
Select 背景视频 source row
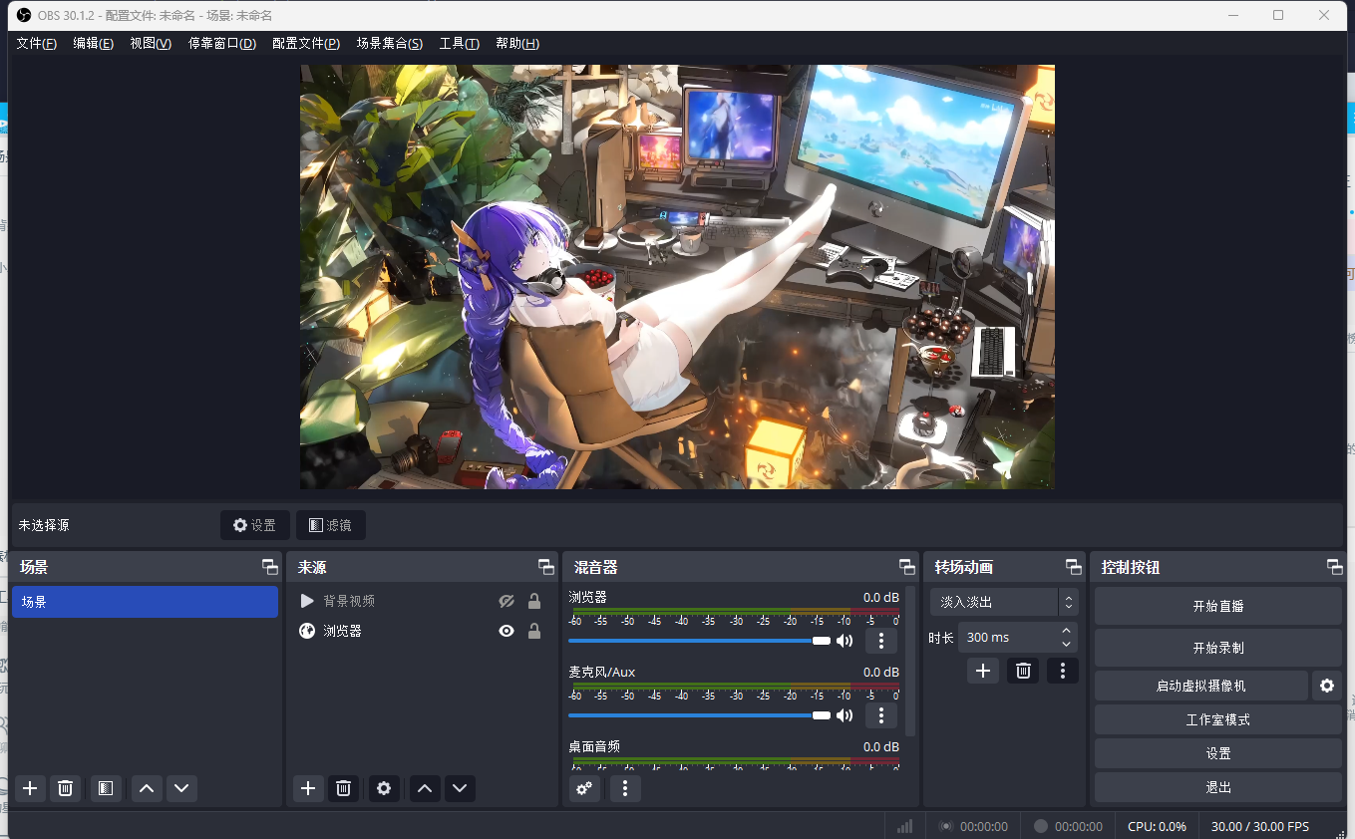pyautogui.click(x=423, y=601)
